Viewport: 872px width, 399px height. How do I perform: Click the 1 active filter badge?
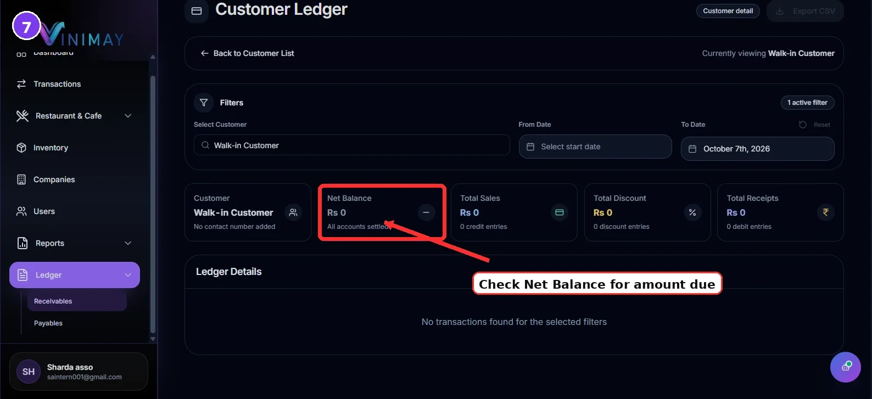tap(808, 103)
